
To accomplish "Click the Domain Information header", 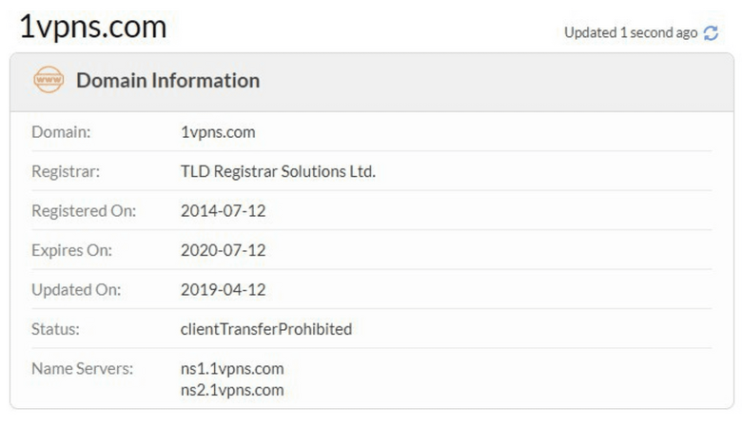I will 168,81.
